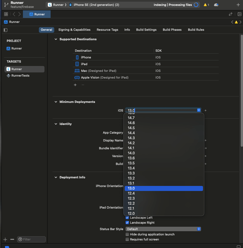Pick 12.4 from the version dropdown
Viewport: 243px width, 248px height.
click(x=164, y=193)
